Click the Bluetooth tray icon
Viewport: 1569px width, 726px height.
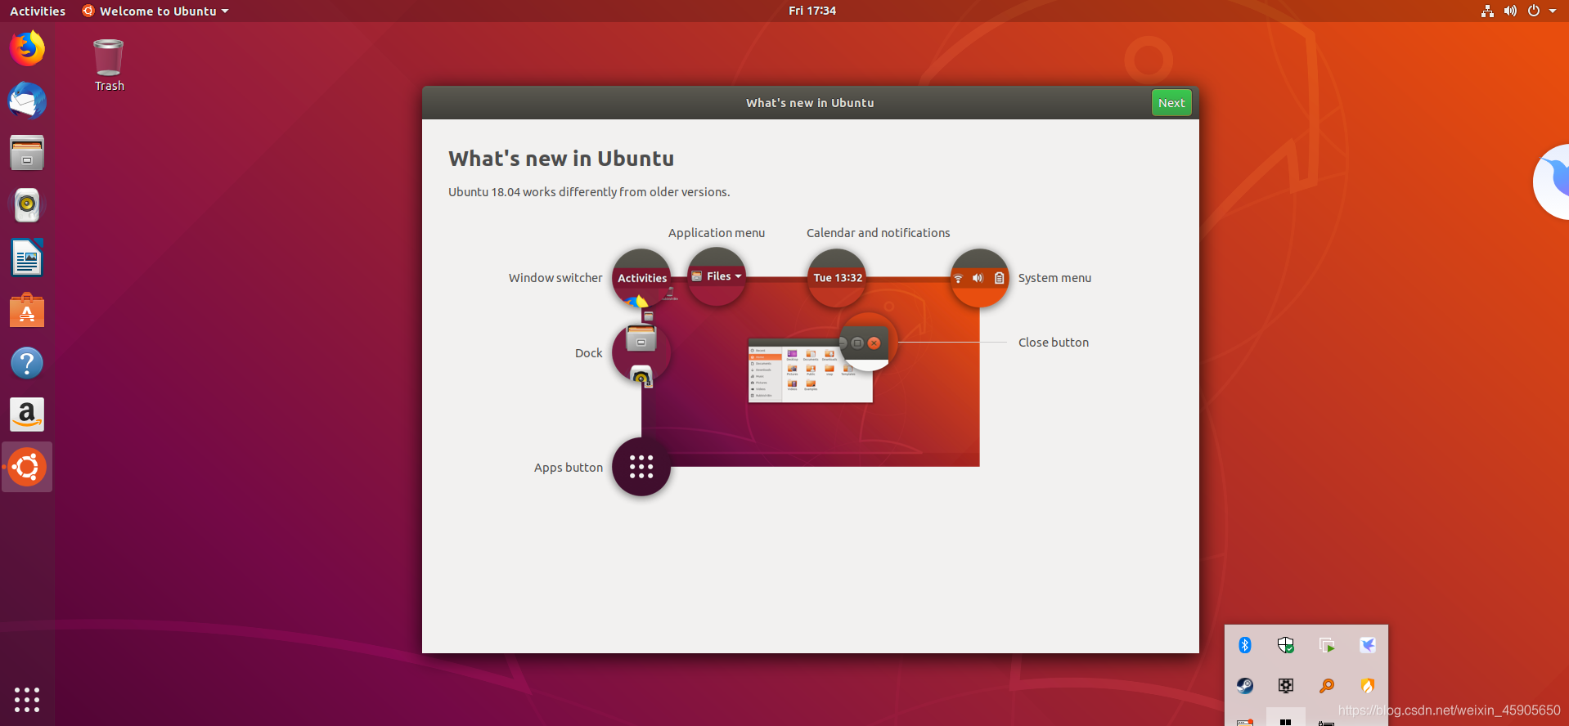coord(1245,645)
